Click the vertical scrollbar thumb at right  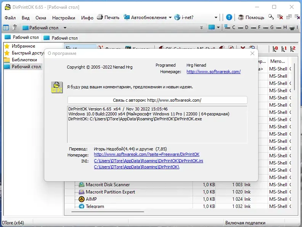click(x=294, y=77)
